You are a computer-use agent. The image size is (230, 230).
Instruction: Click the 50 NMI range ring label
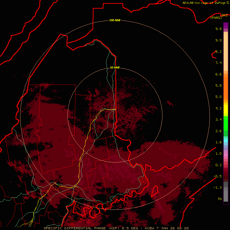(115, 67)
